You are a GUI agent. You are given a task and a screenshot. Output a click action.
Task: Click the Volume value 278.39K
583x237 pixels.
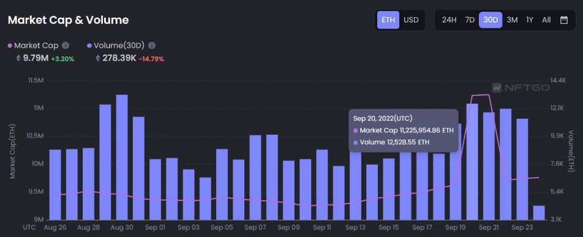point(119,58)
